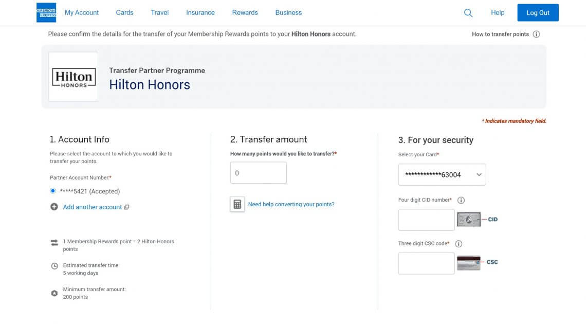The height and width of the screenshot is (324, 586).
Task: Open the Travel menu
Action: 159,12
